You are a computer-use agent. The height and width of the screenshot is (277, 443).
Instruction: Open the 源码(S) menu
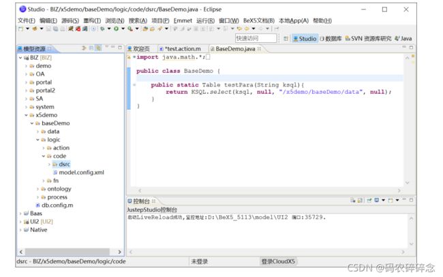click(x=70, y=20)
